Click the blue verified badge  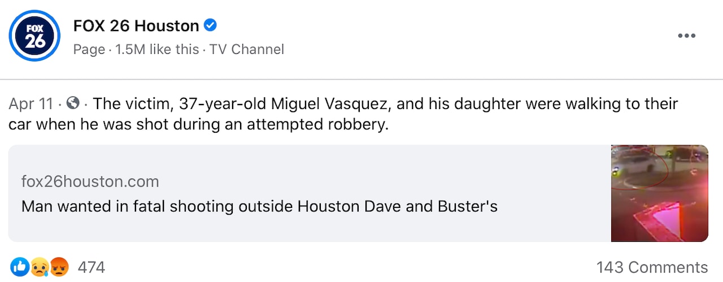coord(211,25)
